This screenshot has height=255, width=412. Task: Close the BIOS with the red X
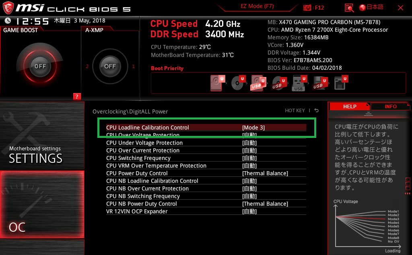coord(400,8)
